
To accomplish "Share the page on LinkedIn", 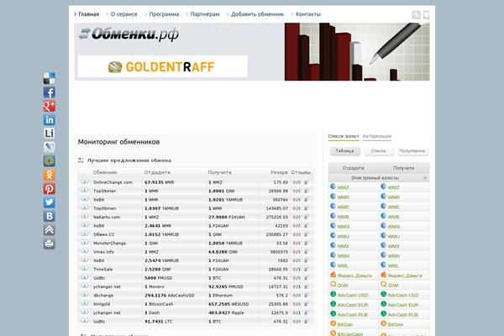I will pos(50,120).
